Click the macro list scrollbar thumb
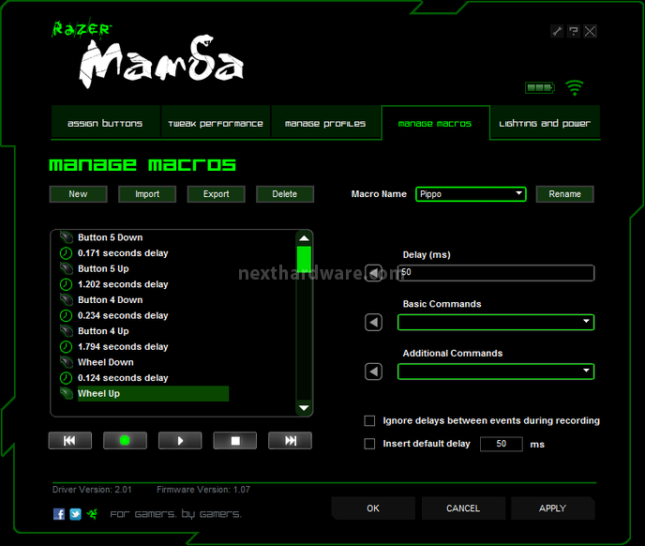 pos(304,258)
